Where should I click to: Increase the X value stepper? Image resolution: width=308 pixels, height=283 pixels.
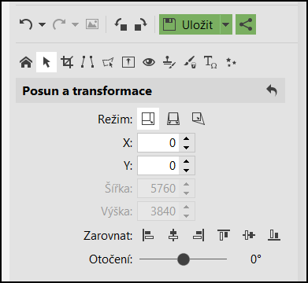coord(187,139)
